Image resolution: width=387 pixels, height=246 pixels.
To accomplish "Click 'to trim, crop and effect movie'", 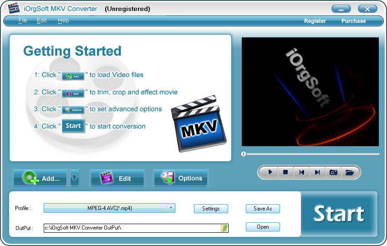I will 133,92.
